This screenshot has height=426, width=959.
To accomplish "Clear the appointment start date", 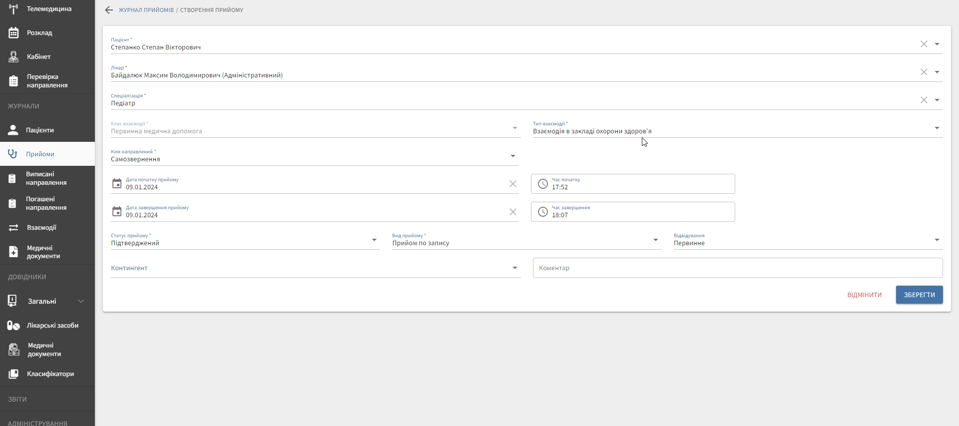I will click(512, 184).
